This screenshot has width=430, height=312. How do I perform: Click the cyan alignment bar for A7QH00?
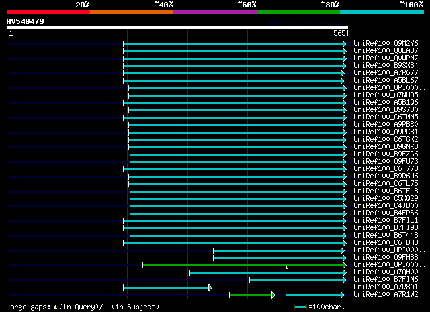point(268,272)
